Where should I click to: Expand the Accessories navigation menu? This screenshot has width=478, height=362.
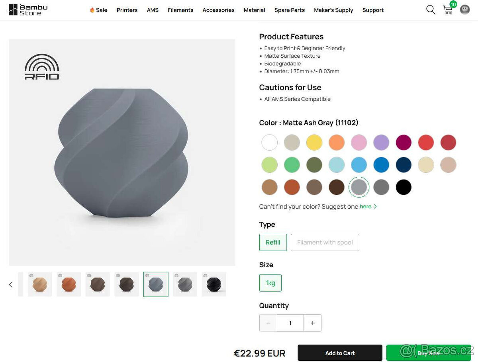pos(218,10)
